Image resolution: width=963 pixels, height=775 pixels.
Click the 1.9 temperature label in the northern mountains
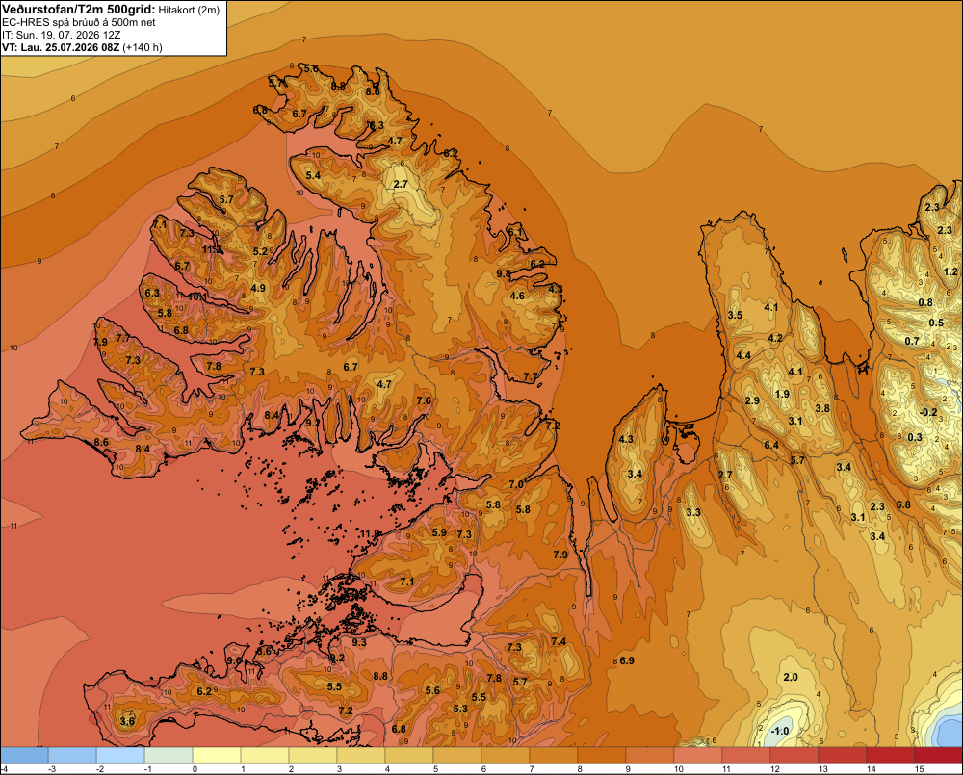pyautogui.click(x=782, y=394)
